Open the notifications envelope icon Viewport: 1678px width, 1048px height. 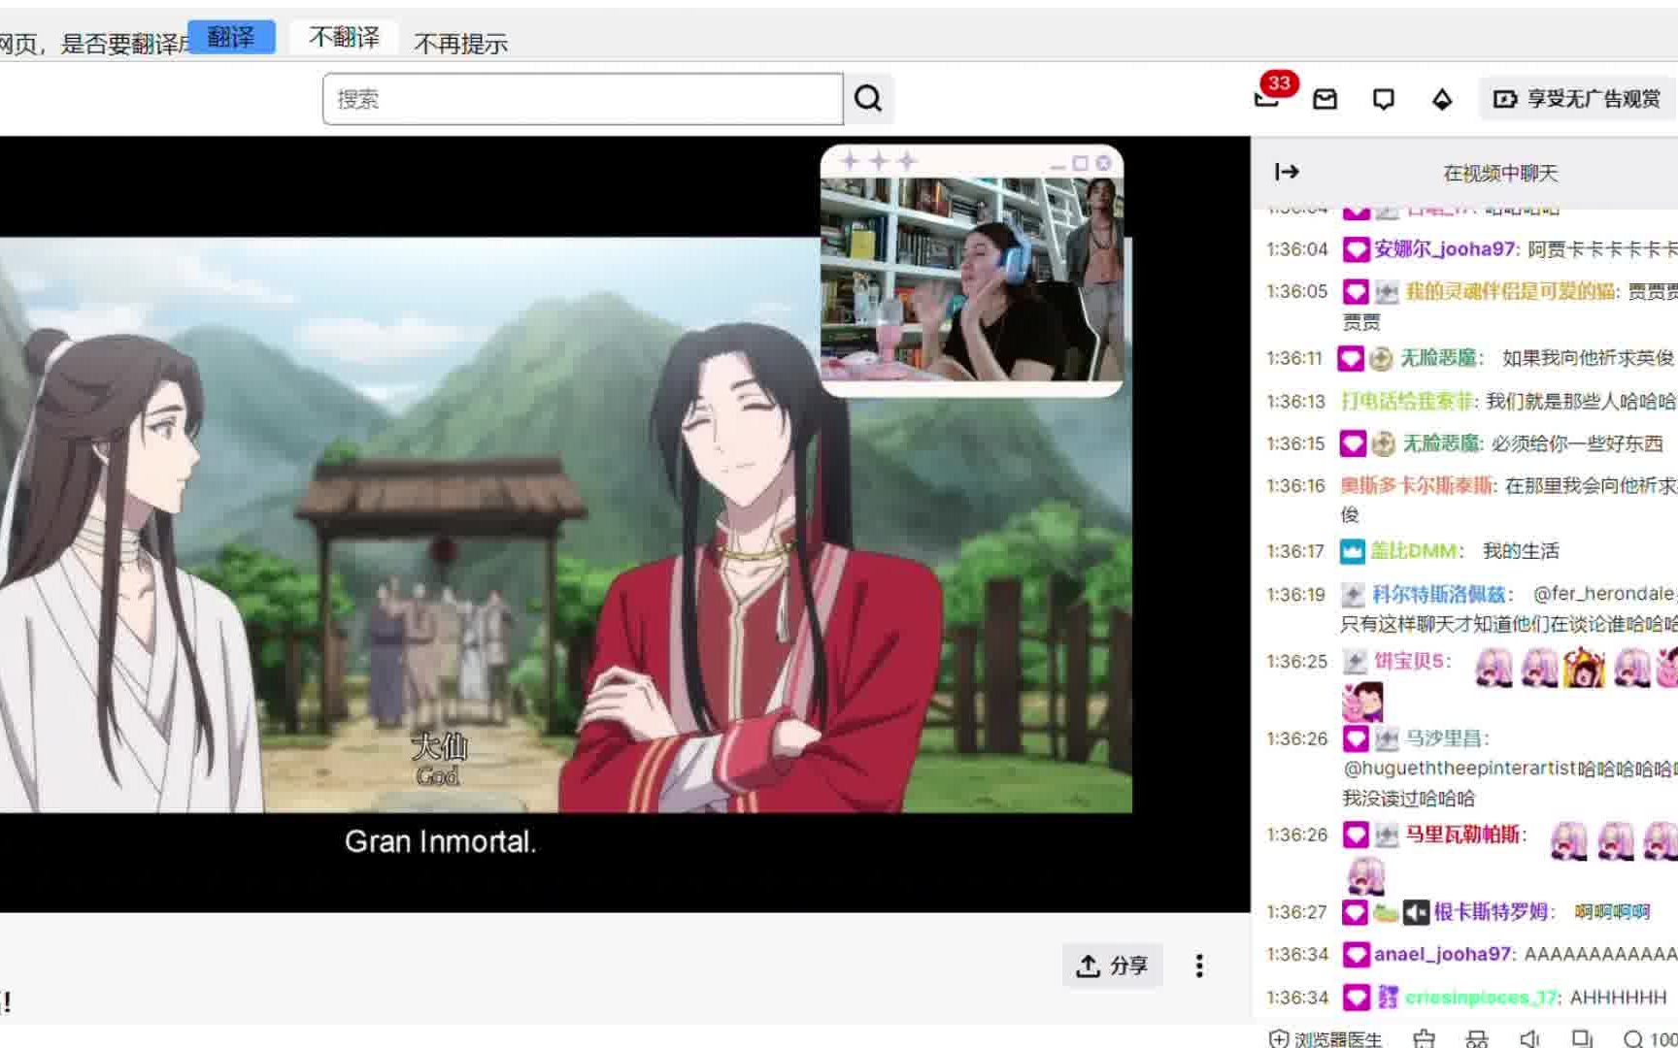[1325, 99]
